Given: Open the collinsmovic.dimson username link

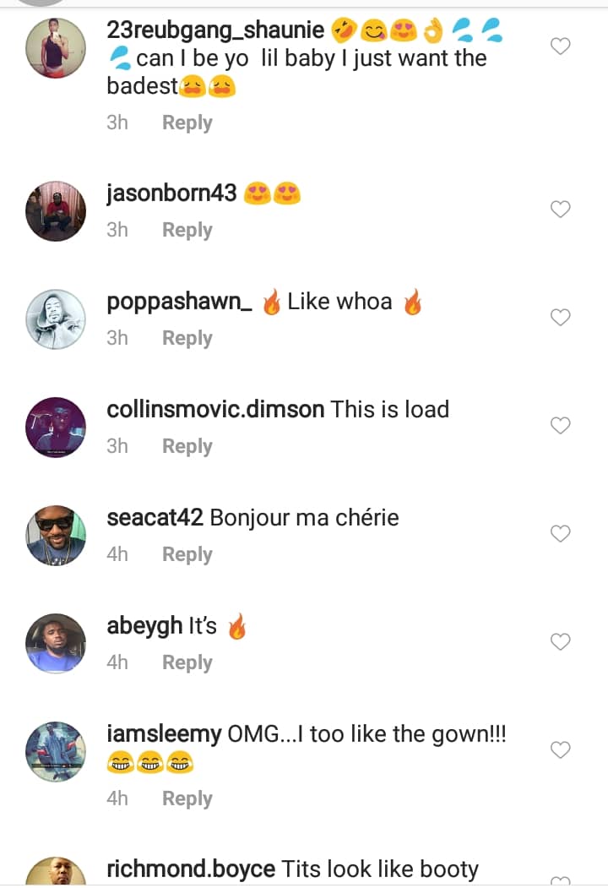Looking at the screenshot, I should click(215, 410).
